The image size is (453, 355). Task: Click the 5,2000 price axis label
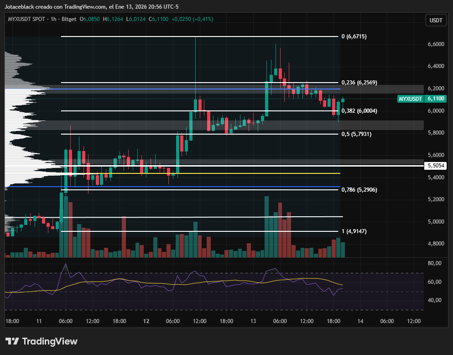pyautogui.click(x=436, y=199)
